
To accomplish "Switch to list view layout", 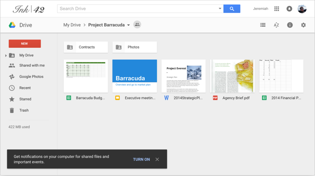I will [263, 25].
